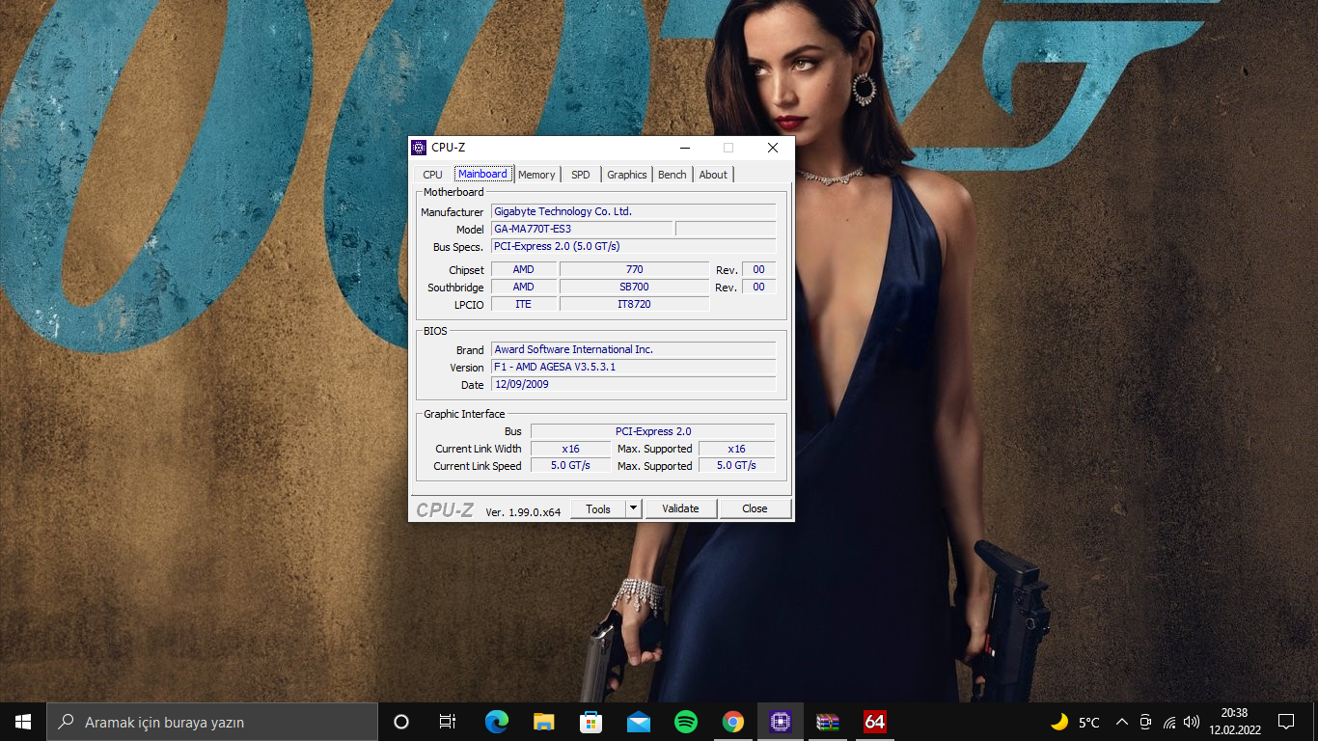Switch to the CPU tab
Screen dimensions: 1318x741
coord(433,175)
